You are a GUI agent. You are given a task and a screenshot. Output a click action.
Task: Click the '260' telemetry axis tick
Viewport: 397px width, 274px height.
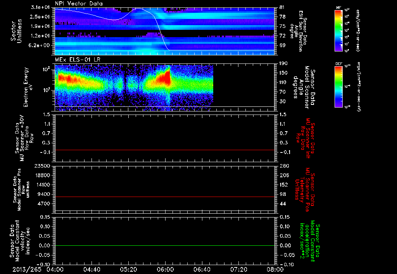pos(283,166)
